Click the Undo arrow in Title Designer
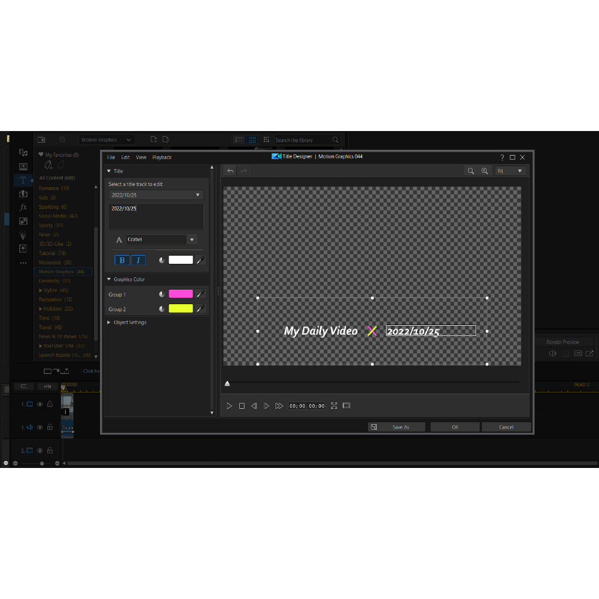This screenshot has width=599, height=599. 230,171
